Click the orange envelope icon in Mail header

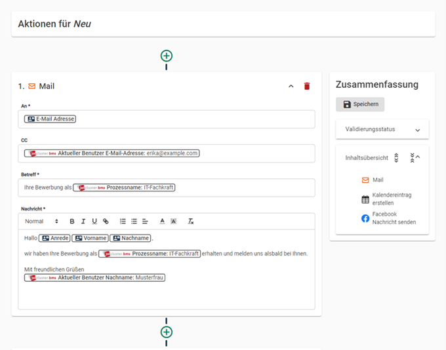[32, 86]
